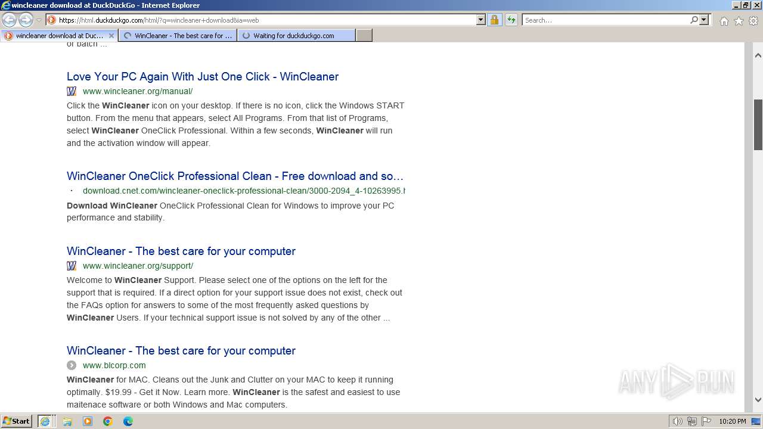Viewport: 763px width, 429px height.
Task: Refresh the page with the refresh icon
Action: coord(511,20)
